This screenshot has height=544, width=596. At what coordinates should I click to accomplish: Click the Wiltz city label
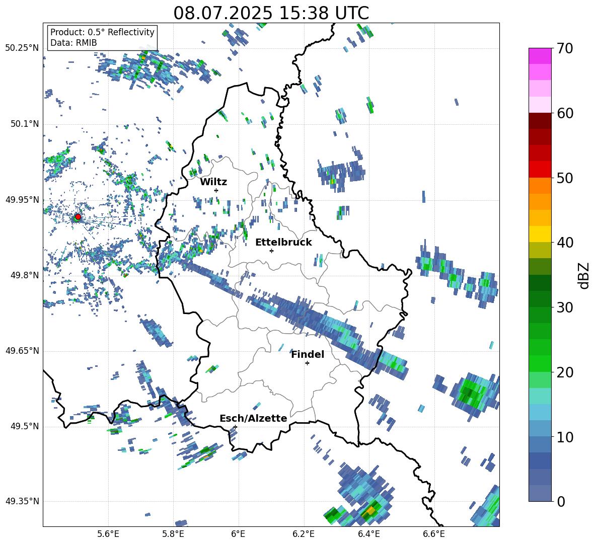tap(213, 182)
